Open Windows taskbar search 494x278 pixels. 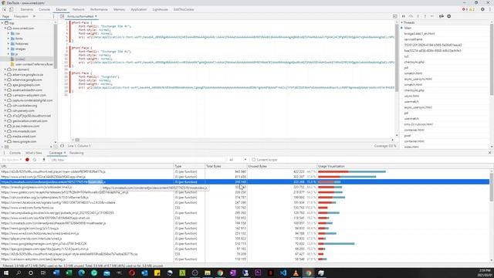tap(19, 273)
